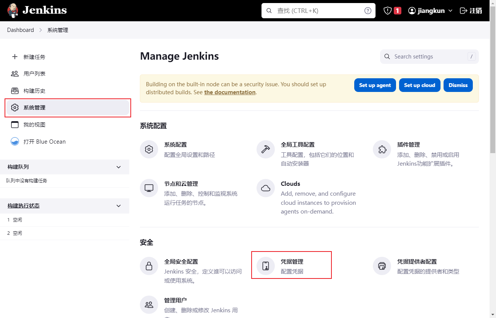Focus the Search settings input field
The height and width of the screenshot is (318, 496).
click(x=429, y=57)
